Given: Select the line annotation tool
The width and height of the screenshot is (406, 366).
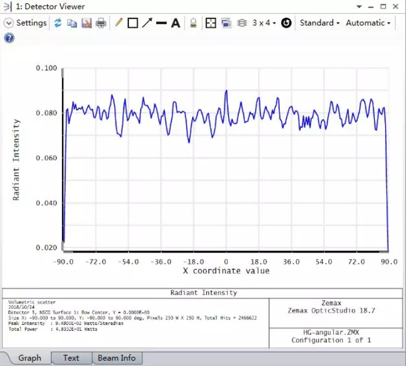Looking at the screenshot, I should point(161,23).
